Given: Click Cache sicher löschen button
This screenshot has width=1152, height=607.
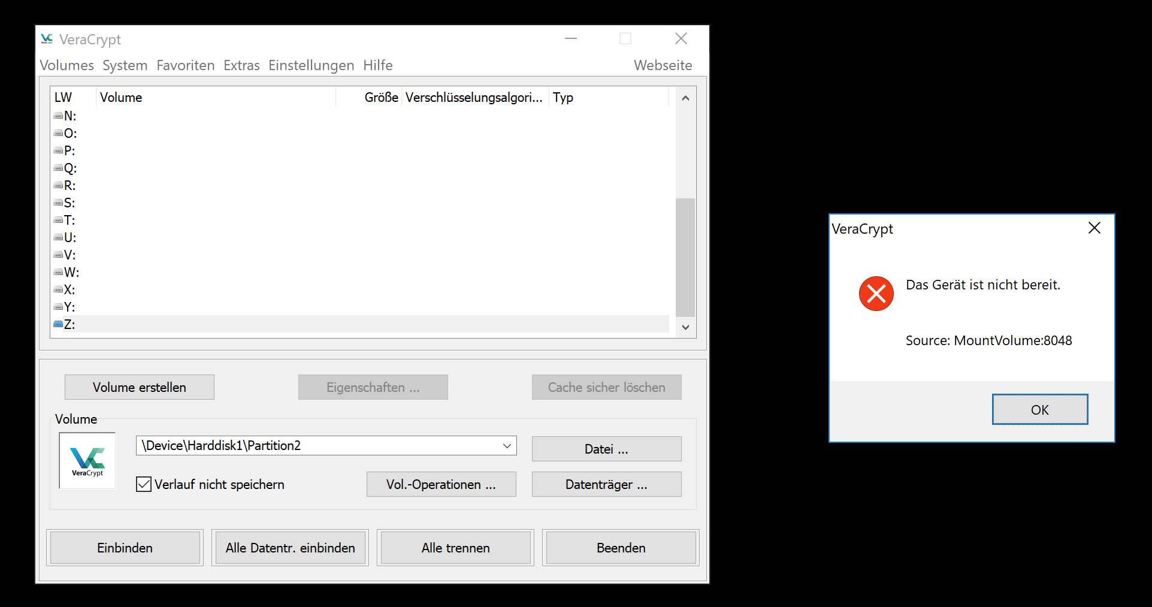Looking at the screenshot, I should click(x=607, y=387).
